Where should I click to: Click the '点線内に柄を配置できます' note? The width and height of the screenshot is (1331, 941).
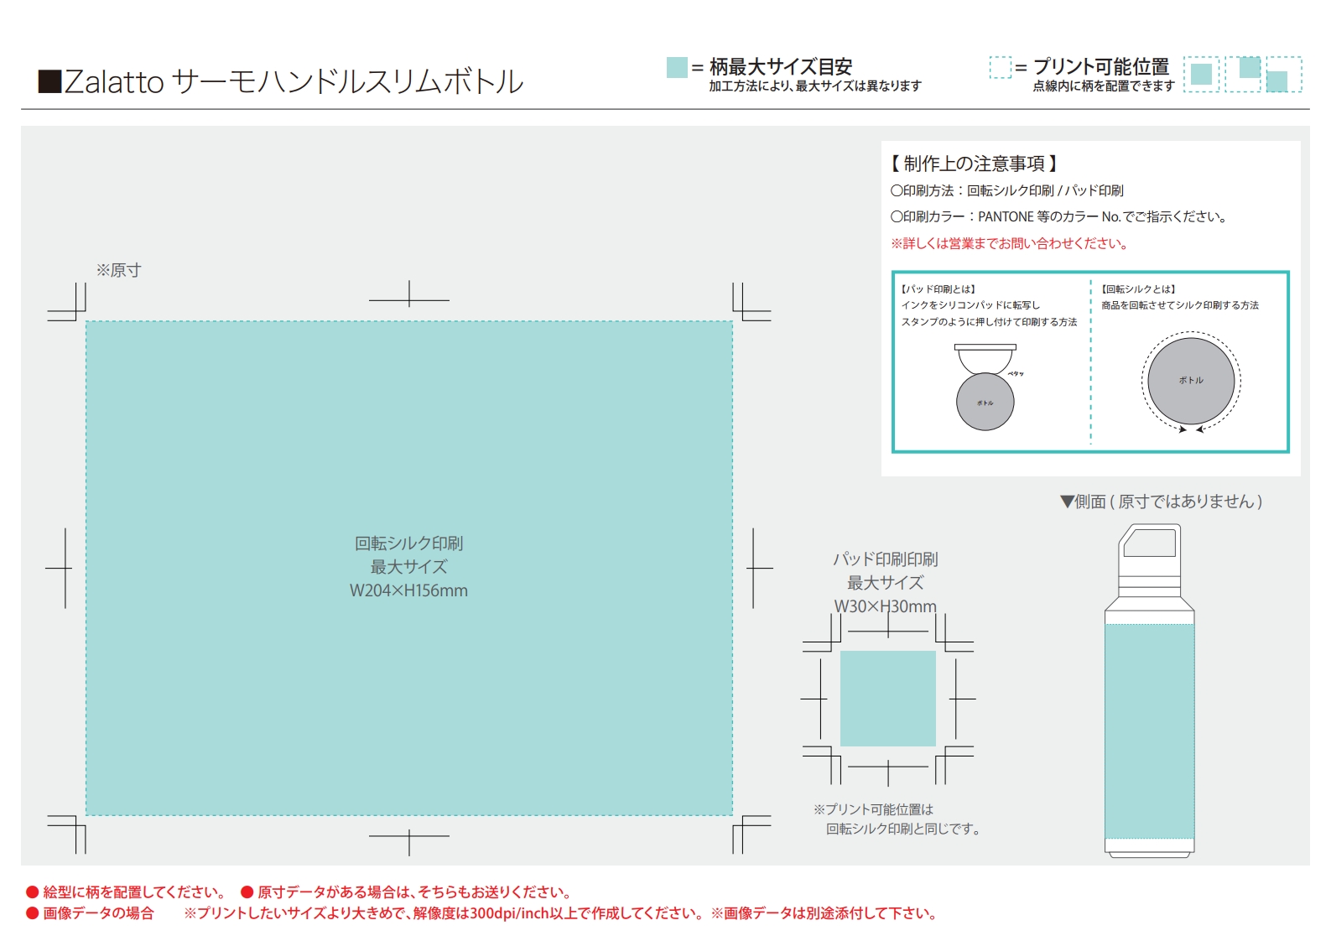[x=1104, y=86]
